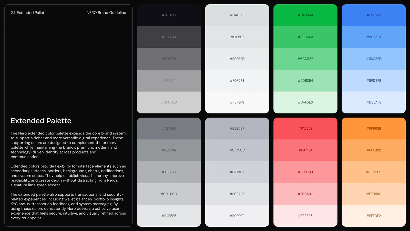Click the #0F0F15 dark swatch

point(169,15)
